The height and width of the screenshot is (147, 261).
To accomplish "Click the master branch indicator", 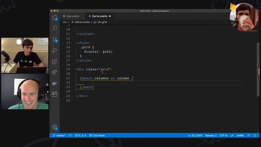I will coord(59,135).
